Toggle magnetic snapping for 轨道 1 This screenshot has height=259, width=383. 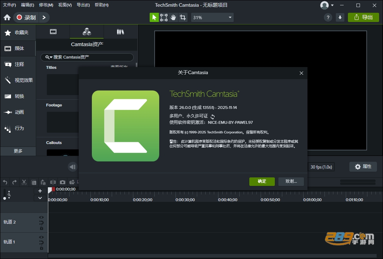(x=41, y=243)
